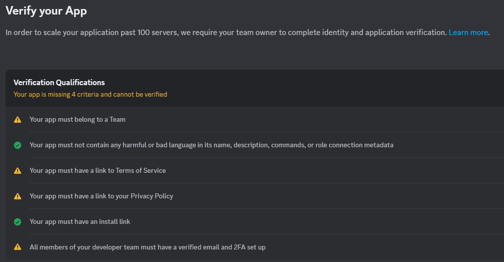Click the warning icon beside the 2FA requirement
This screenshot has width=504, height=262.
[18, 247]
